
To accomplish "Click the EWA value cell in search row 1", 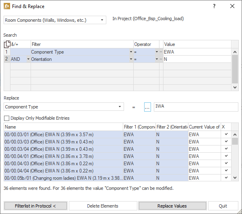I will (x=197, y=52).
